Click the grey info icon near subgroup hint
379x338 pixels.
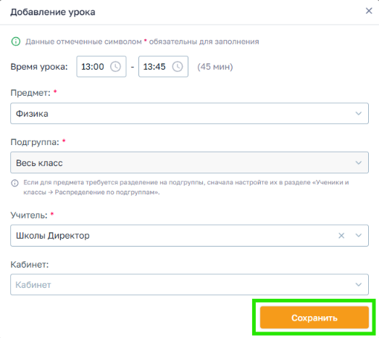pos(14,183)
